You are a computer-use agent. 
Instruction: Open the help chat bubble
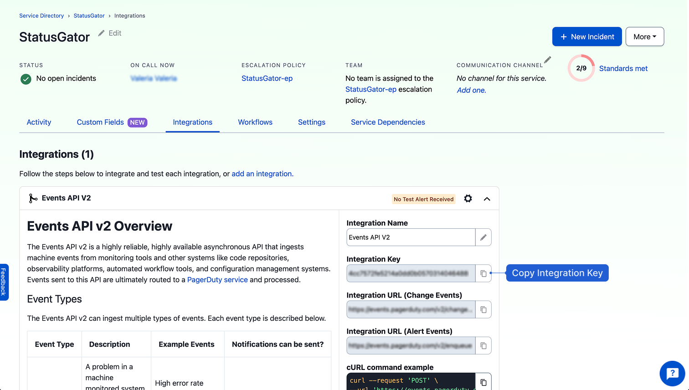pyautogui.click(x=672, y=374)
